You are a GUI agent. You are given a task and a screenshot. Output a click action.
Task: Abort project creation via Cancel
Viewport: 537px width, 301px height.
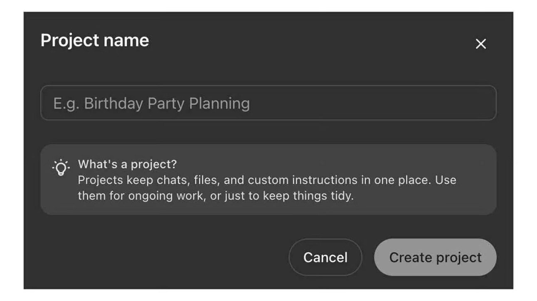point(325,257)
